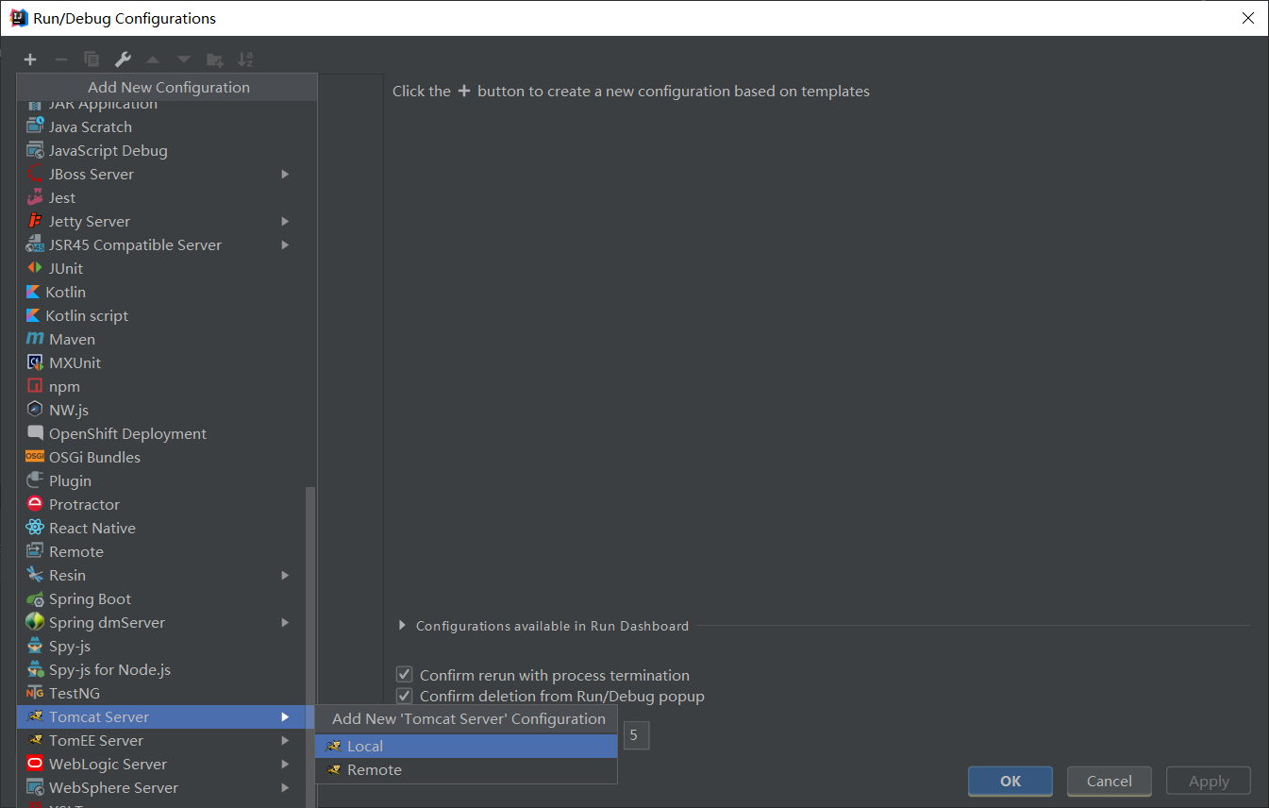Select the Plugin configuration type
The height and width of the screenshot is (808, 1269).
tap(160, 480)
